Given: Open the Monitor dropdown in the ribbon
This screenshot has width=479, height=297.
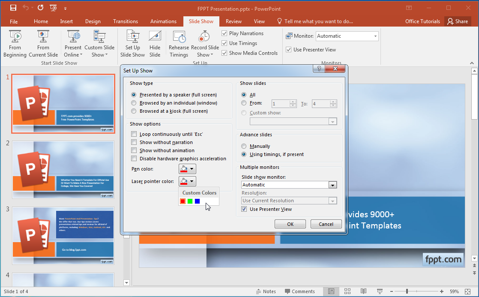Looking at the screenshot, I should click(376, 36).
